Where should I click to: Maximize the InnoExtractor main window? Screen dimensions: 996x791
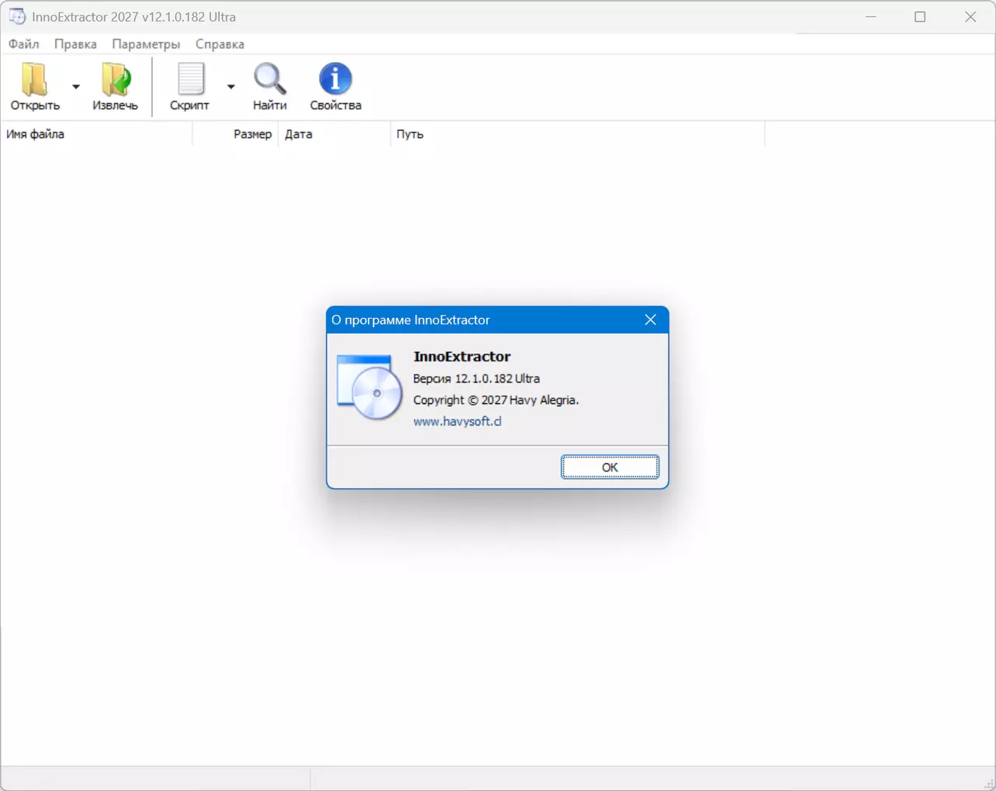coord(920,16)
